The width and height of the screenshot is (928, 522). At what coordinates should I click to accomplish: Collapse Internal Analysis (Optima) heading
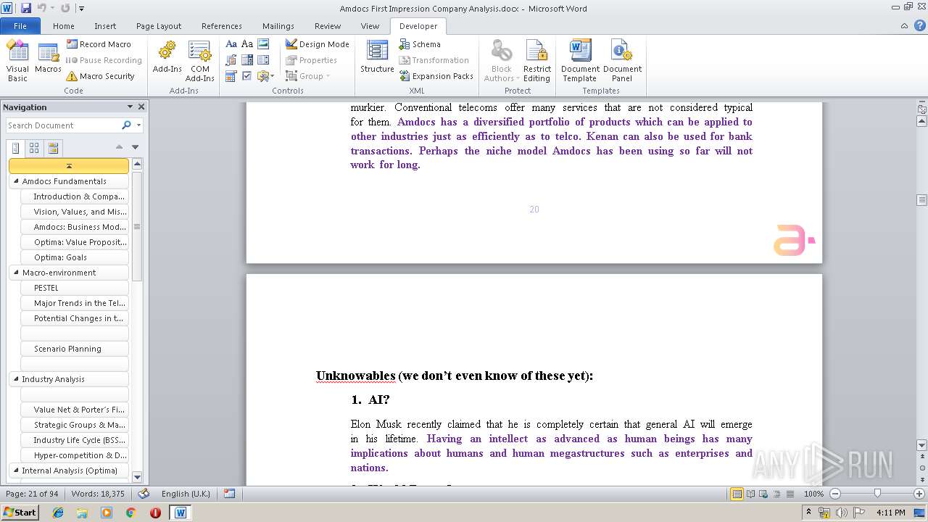click(16, 471)
